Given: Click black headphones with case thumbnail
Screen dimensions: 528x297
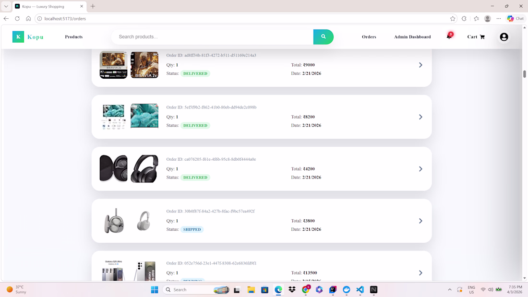Looking at the screenshot, I should (x=113, y=169).
